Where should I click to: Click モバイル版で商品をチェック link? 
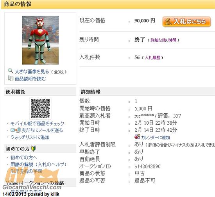(x=37, y=124)
